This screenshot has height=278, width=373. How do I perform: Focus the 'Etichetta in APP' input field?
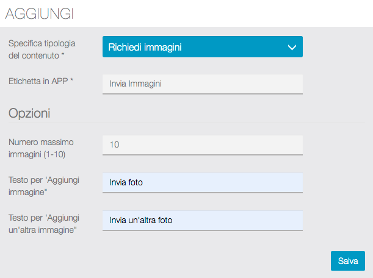click(203, 84)
